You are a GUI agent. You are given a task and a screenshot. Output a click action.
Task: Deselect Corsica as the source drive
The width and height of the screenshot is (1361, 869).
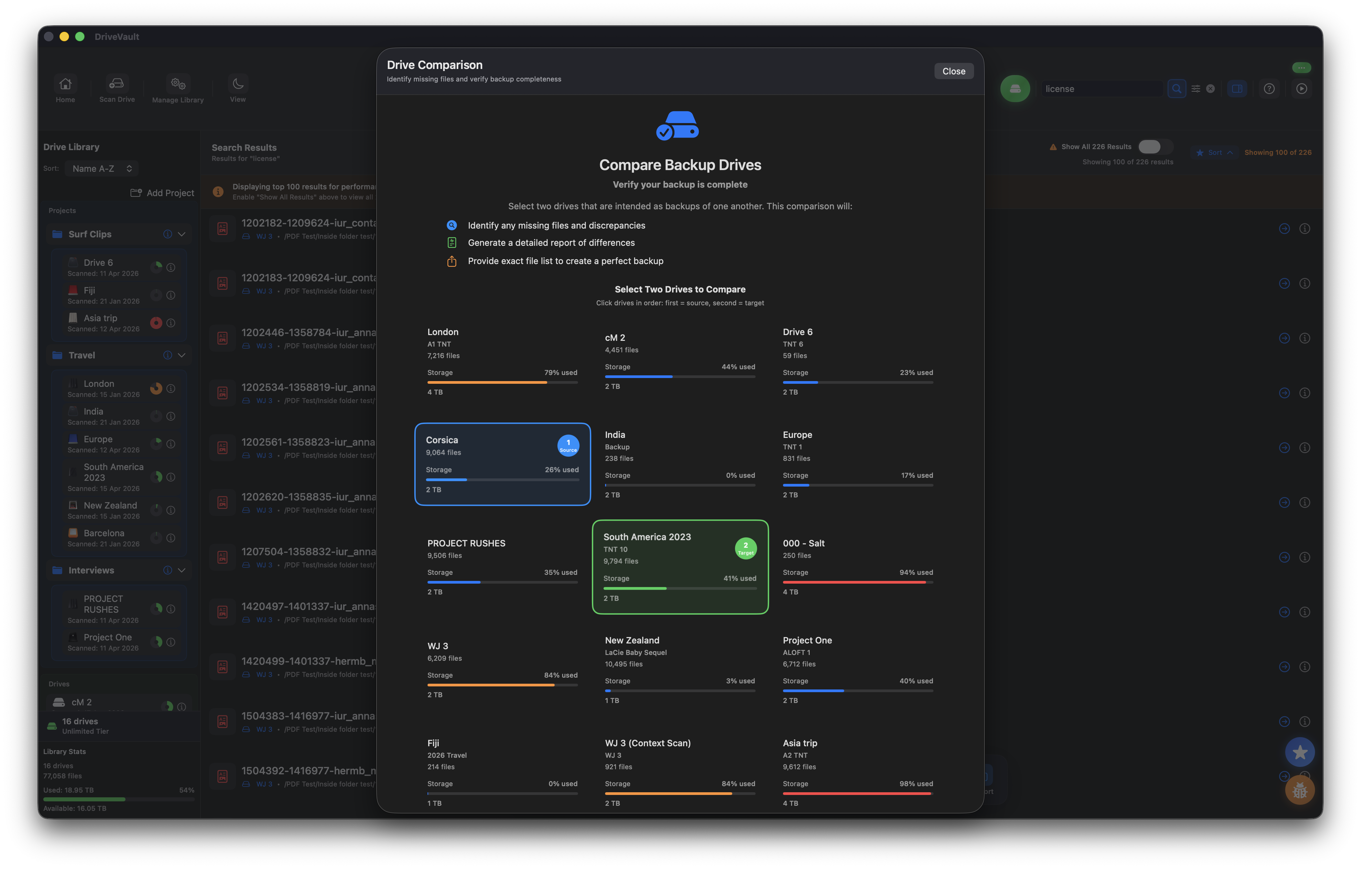[503, 464]
